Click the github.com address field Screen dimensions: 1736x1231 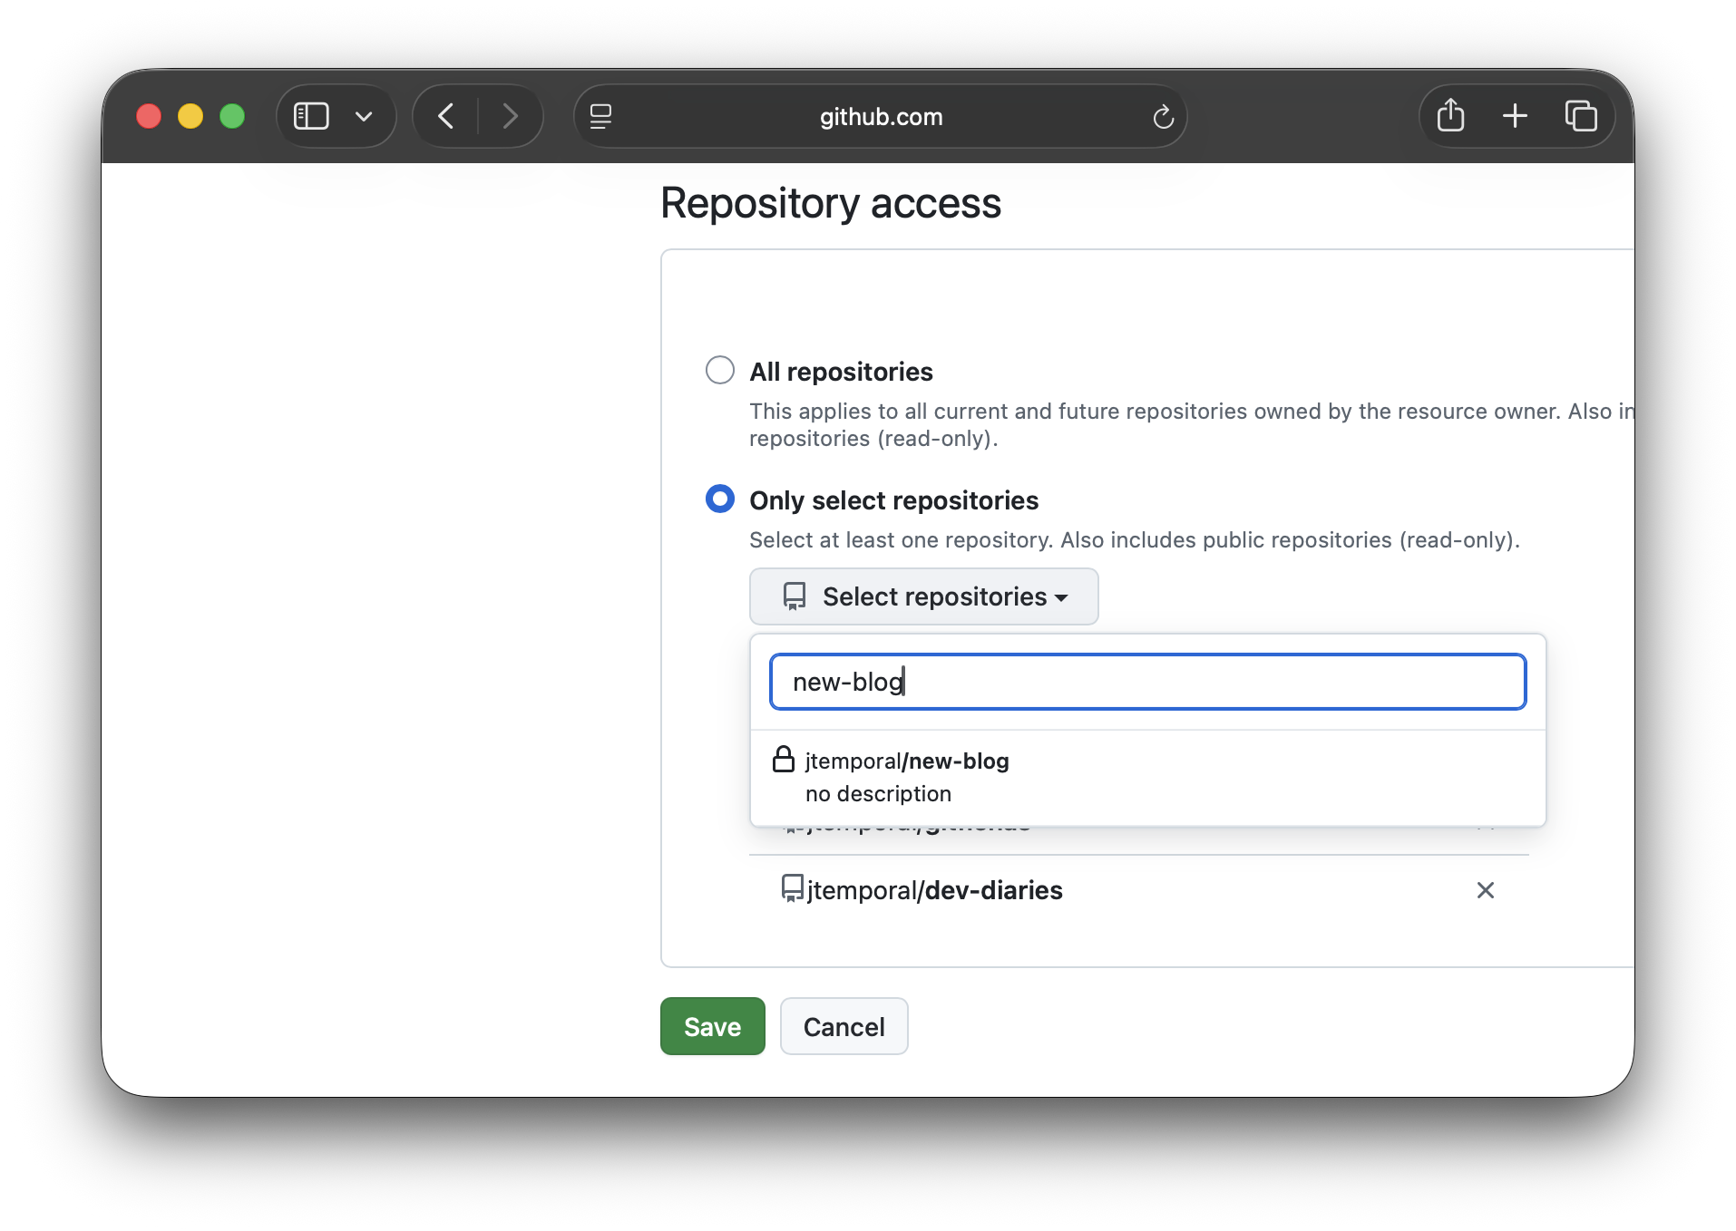tap(881, 116)
